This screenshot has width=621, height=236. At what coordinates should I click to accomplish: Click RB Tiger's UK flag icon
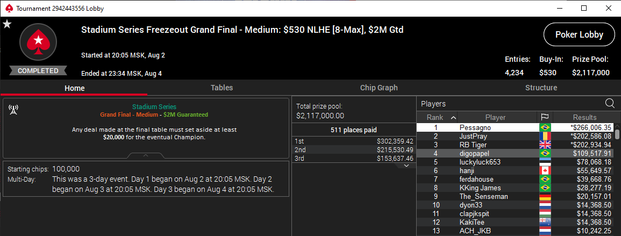pos(546,145)
